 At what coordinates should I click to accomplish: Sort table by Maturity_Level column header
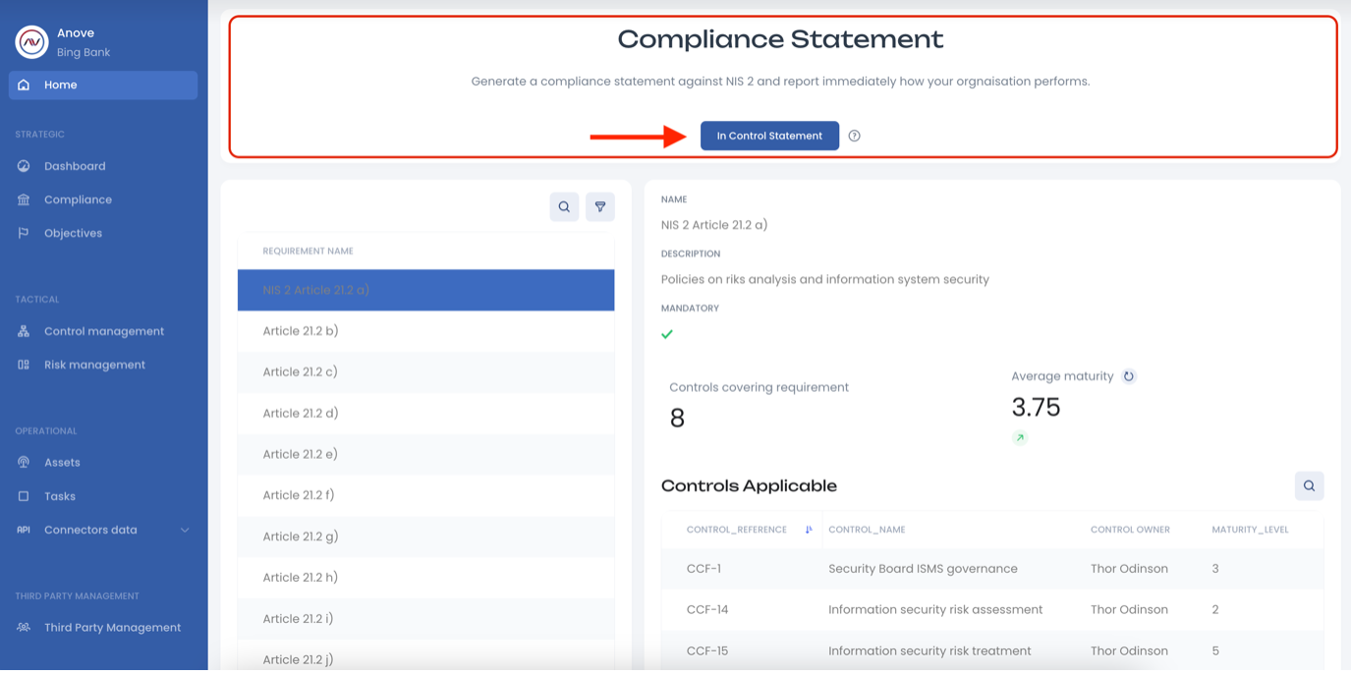pos(1250,530)
